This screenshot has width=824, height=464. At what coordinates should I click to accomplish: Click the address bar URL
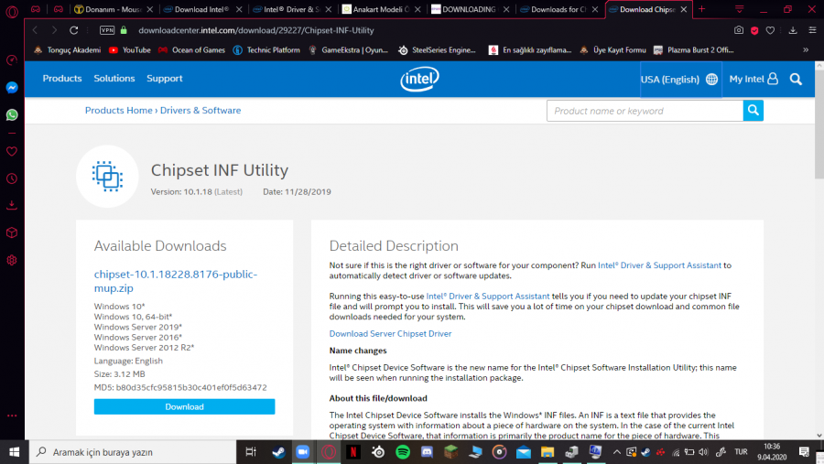pos(256,30)
